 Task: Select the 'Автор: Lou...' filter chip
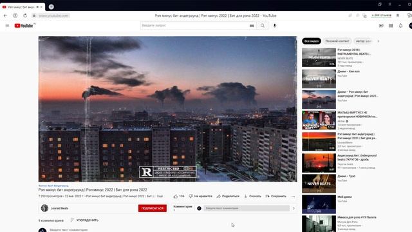point(364,41)
